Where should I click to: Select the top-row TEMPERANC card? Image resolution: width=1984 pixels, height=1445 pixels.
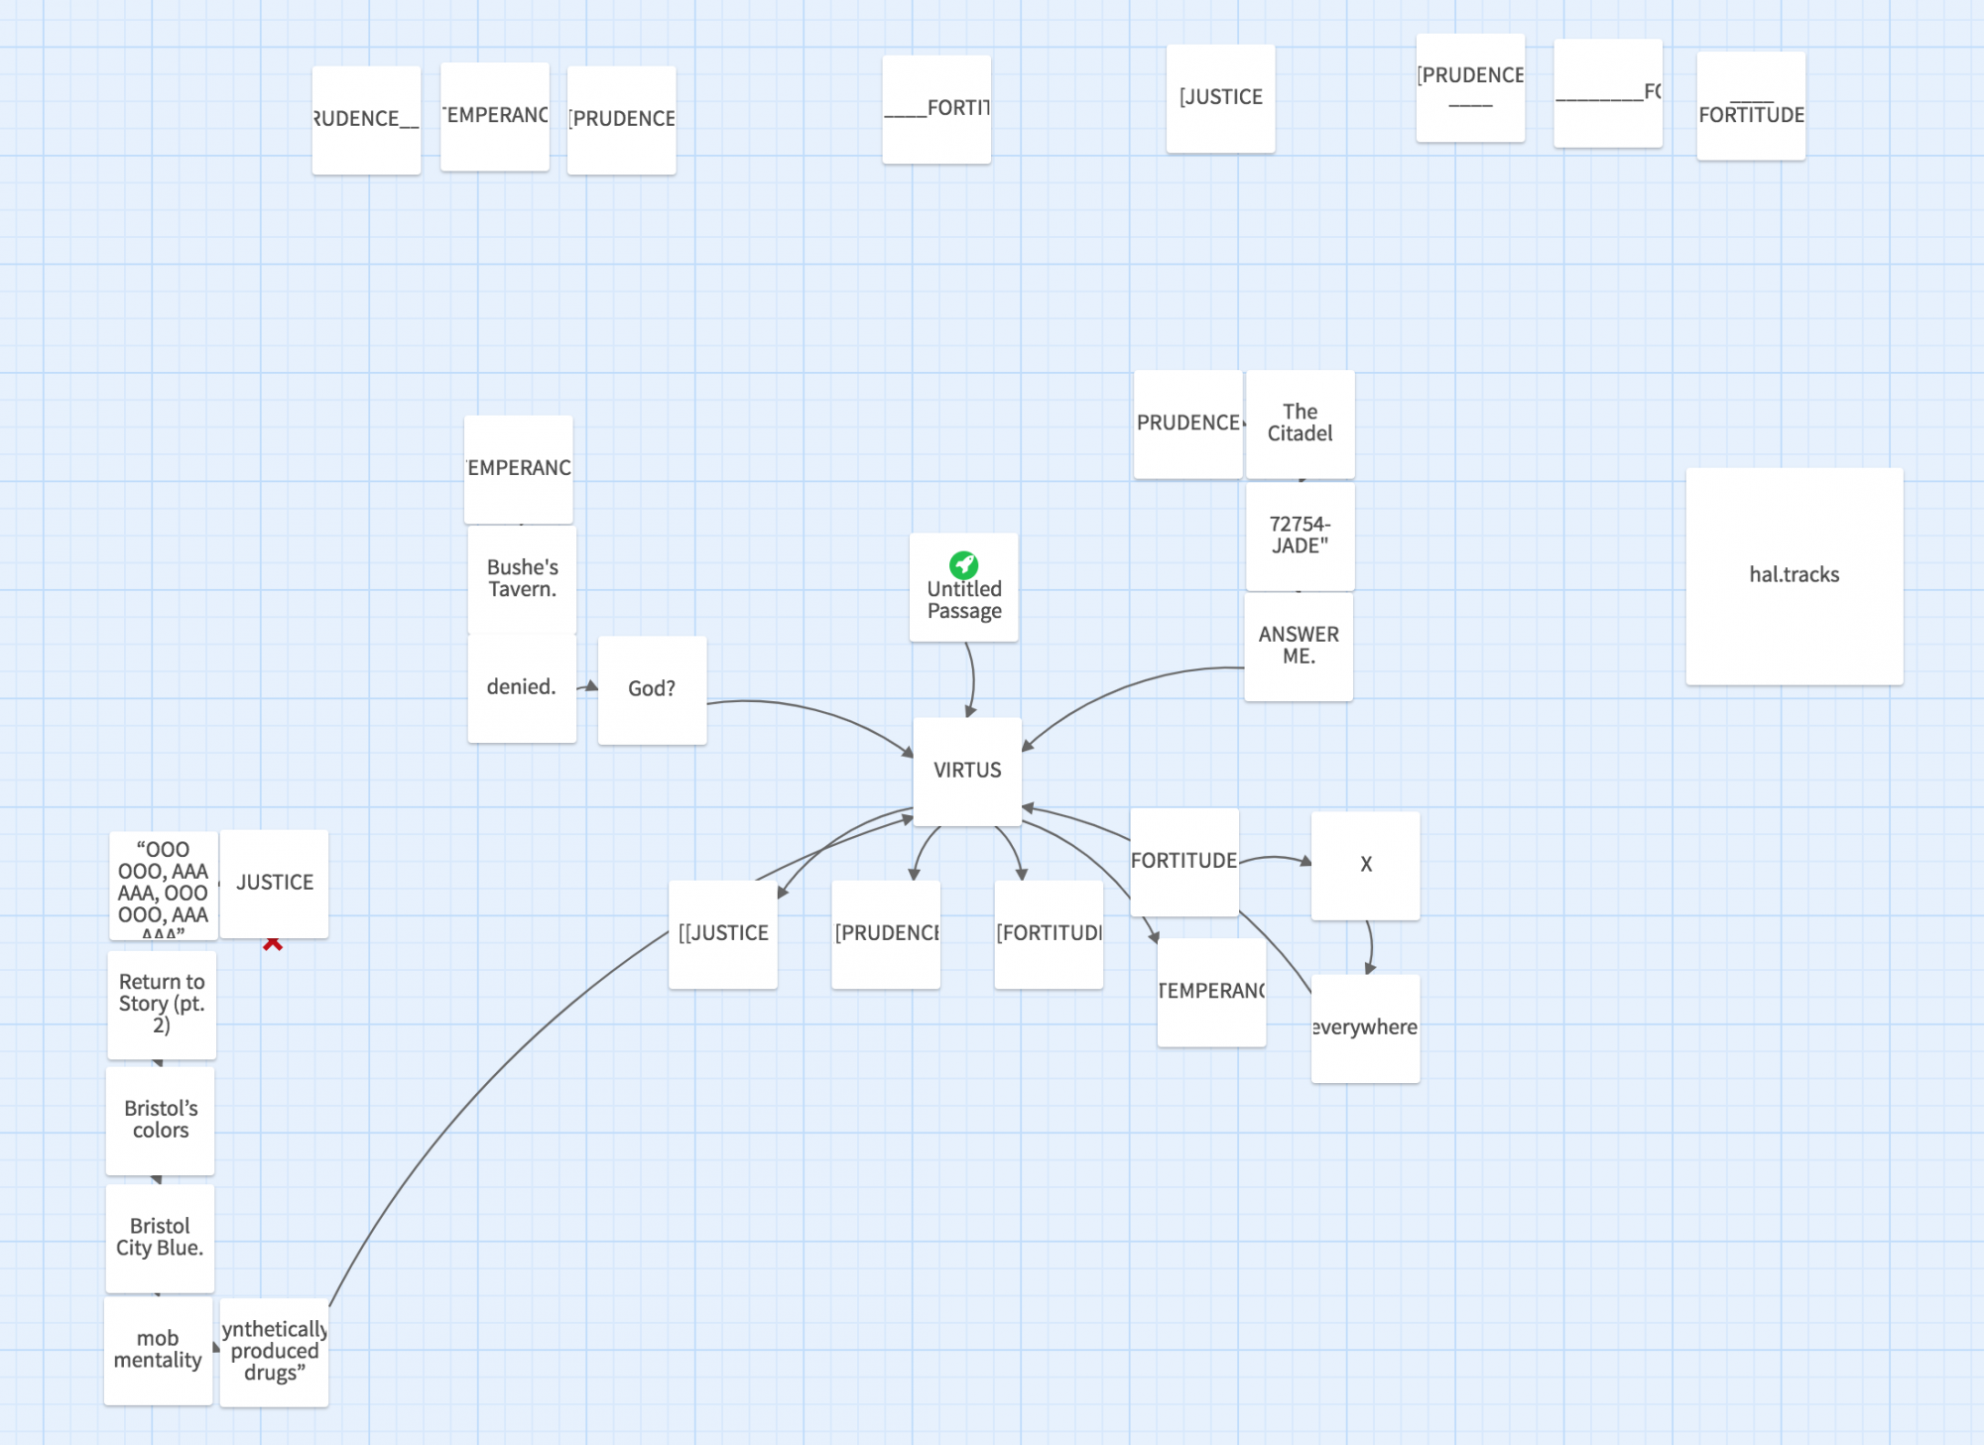point(495,117)
